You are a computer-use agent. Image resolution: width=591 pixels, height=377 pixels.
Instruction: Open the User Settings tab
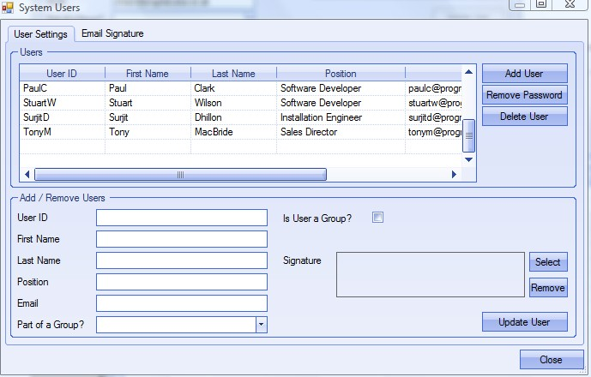click(x=41, y=34)
